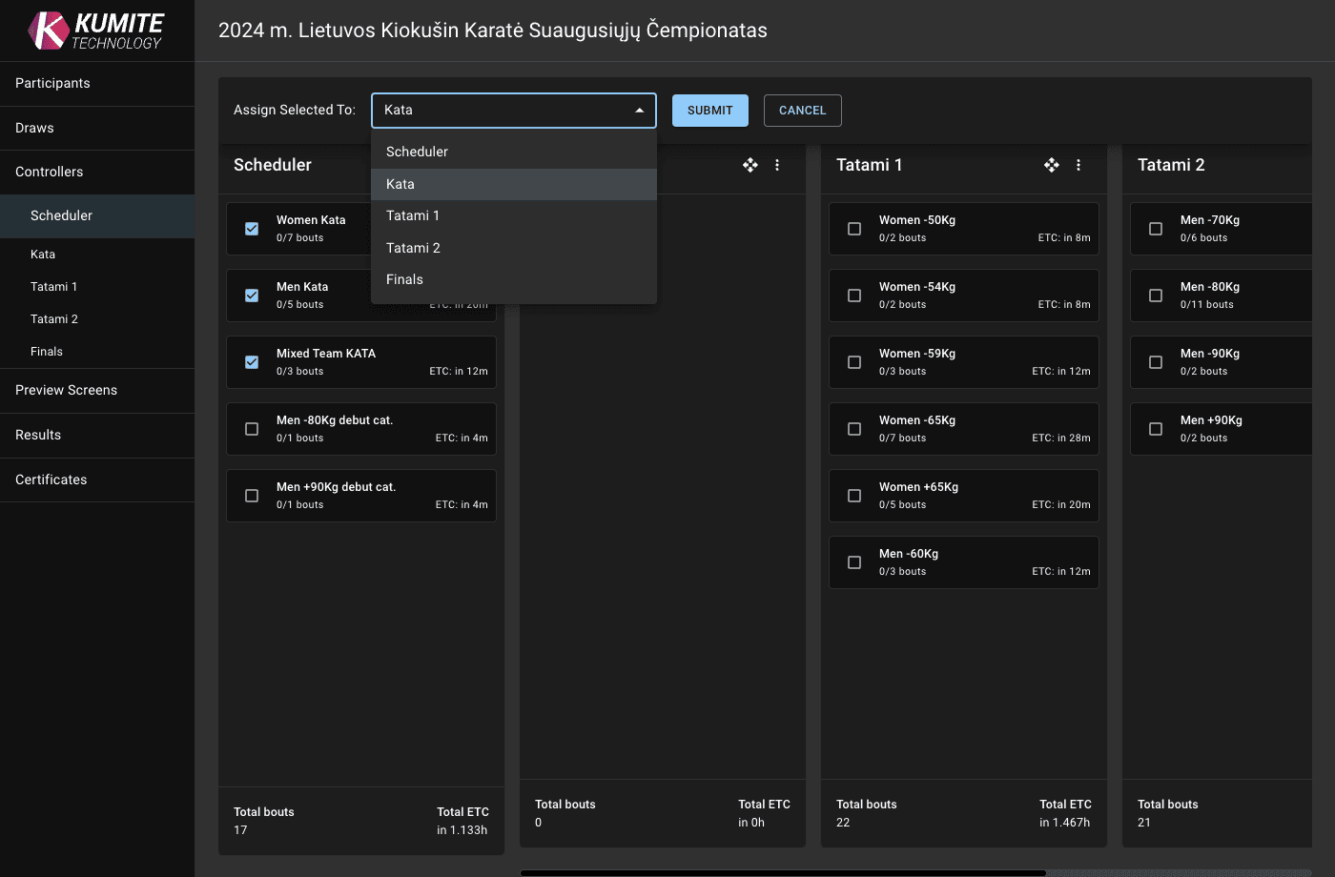1335x877 pixels.
Task: Enable the Men -70Kg checkbox
Action: point(1156,229)
